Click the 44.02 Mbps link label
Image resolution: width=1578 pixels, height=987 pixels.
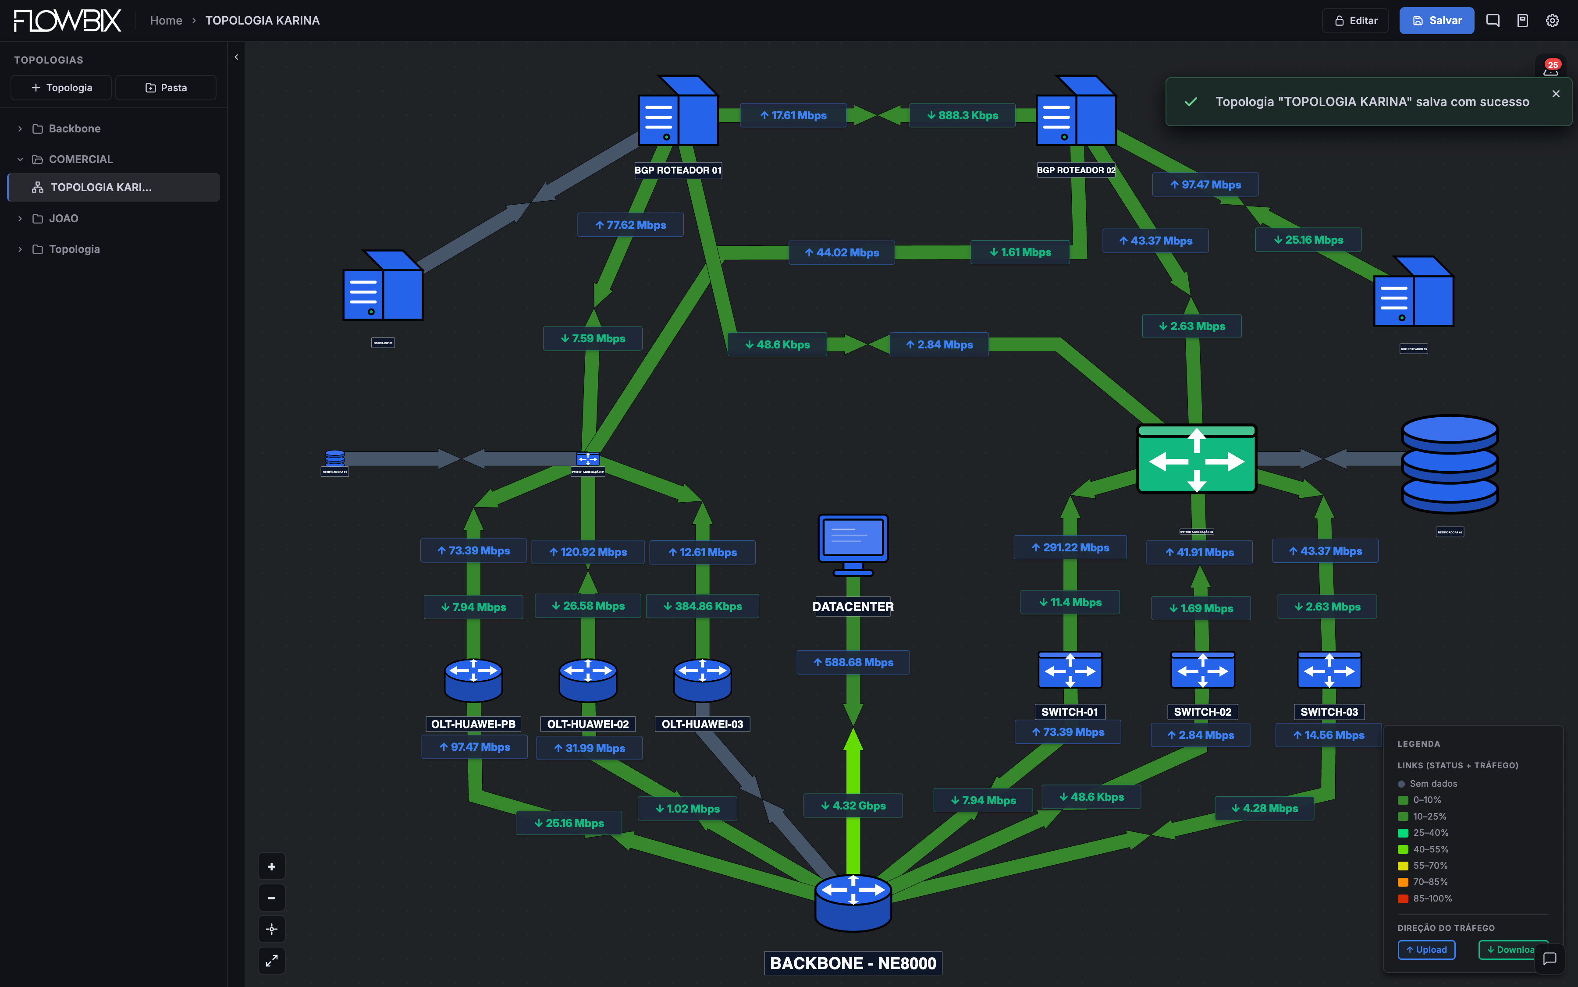click(842, 252)
